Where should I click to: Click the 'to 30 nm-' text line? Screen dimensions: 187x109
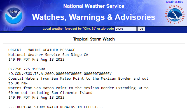(x=18, y=83)
